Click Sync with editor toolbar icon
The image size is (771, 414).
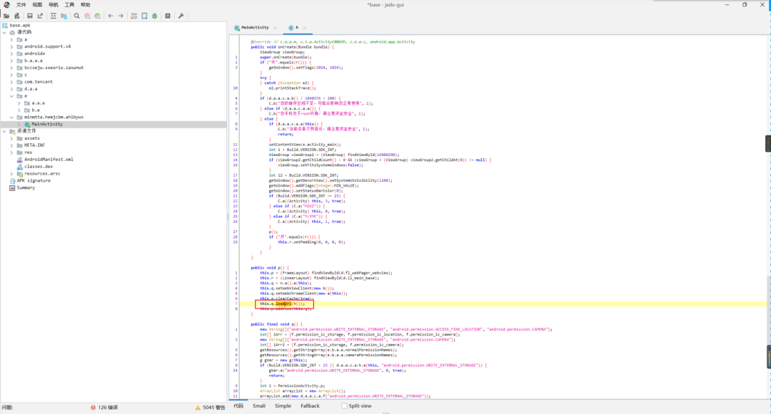pos(53,16)
